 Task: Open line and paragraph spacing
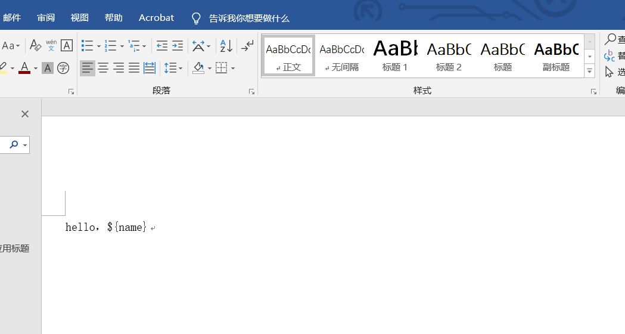[173, 68]
